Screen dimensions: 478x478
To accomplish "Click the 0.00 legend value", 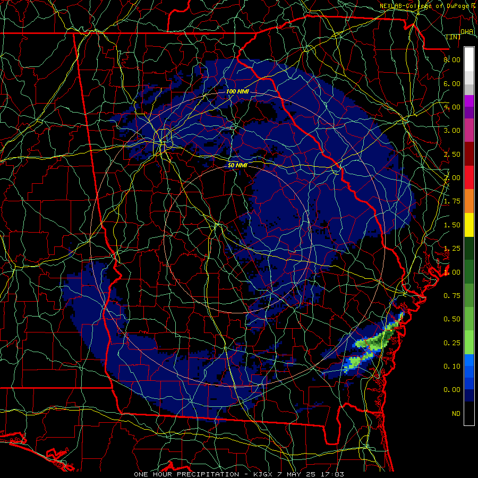I will (x=452, y=390).
